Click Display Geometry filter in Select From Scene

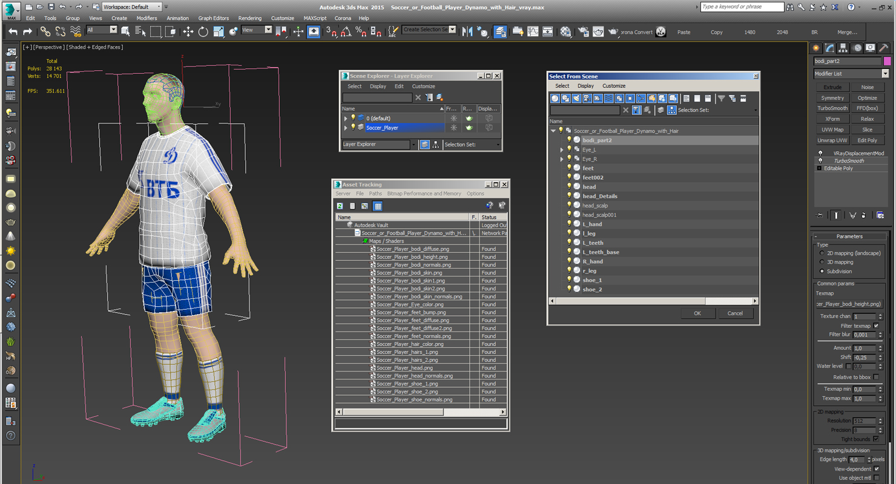tap(555, 98)
